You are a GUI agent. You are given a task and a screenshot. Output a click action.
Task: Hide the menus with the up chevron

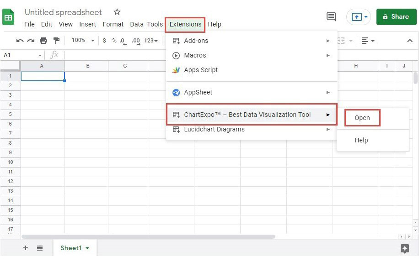410,41
